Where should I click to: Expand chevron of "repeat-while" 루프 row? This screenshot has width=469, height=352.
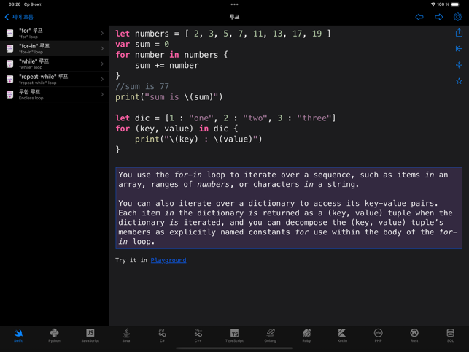tap(102, 79)
